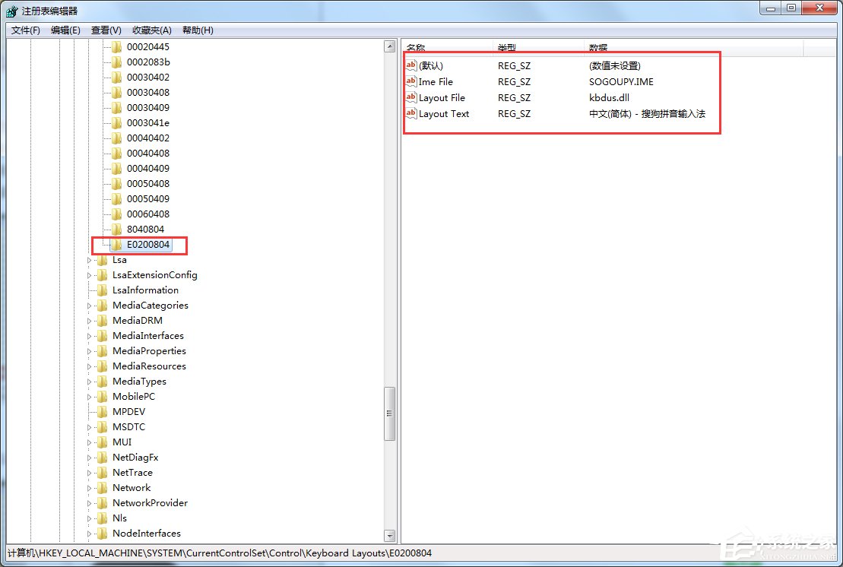This screenshot has width=843, height=567.
Task: Click the ab string icon beside Ime File
Action: [x=411, y=81]
